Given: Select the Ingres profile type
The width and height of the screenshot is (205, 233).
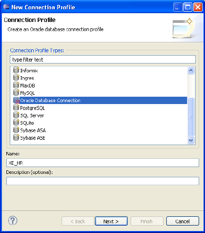Looking at the screenshot, I should pos(27,78).
